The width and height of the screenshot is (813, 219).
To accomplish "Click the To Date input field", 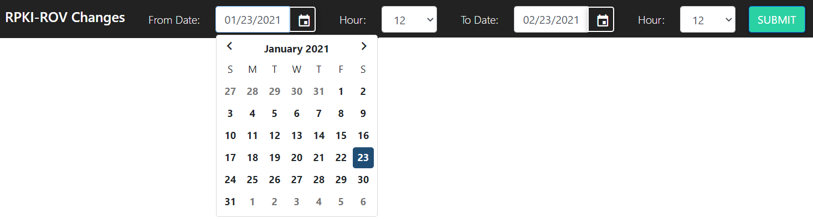I will 551,20.
